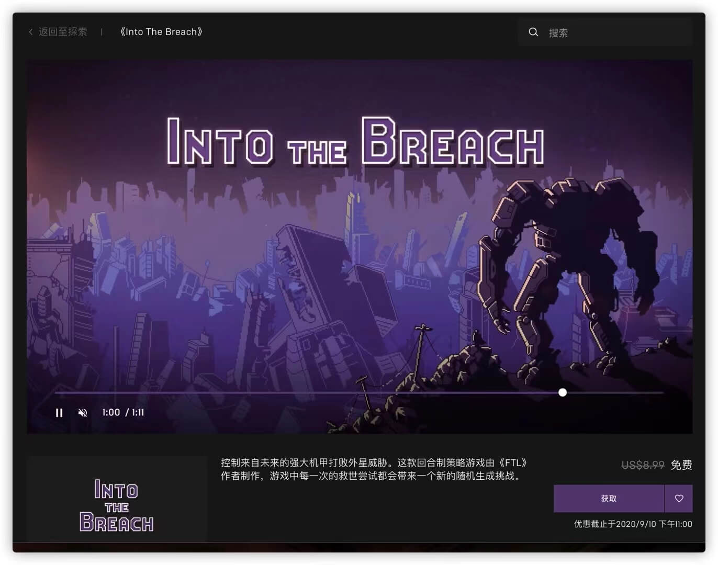Go back via 返回至探索 link
Viewport: 718px width, 565px height.
coord(62,32)
